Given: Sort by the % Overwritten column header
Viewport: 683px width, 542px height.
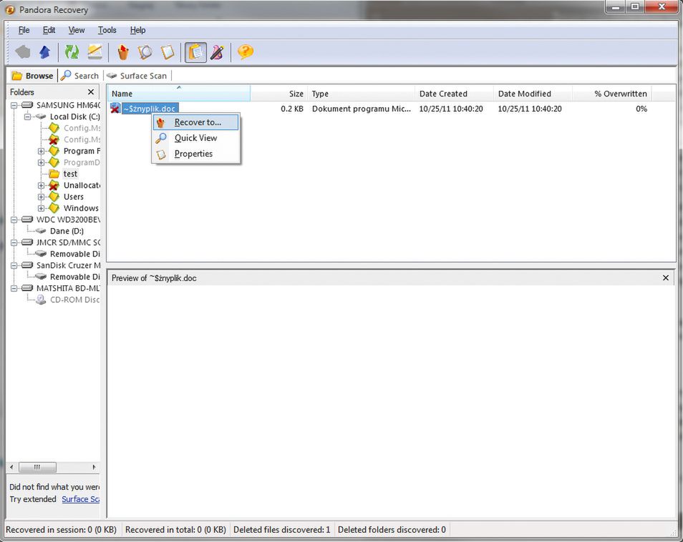Looking at the screenshot, I should [611, 94].
